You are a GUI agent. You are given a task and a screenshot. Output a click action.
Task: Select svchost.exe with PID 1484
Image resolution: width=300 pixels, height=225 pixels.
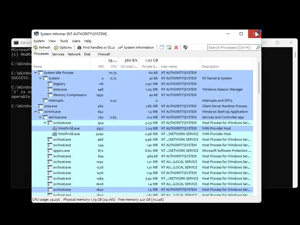tap(142, 178)
